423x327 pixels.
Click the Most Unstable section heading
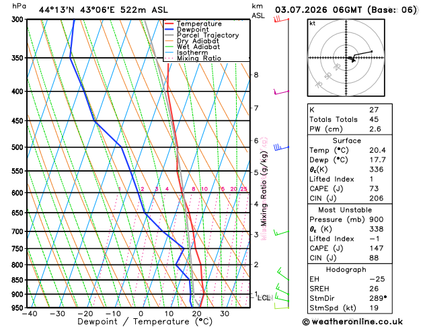coord(345,210)
